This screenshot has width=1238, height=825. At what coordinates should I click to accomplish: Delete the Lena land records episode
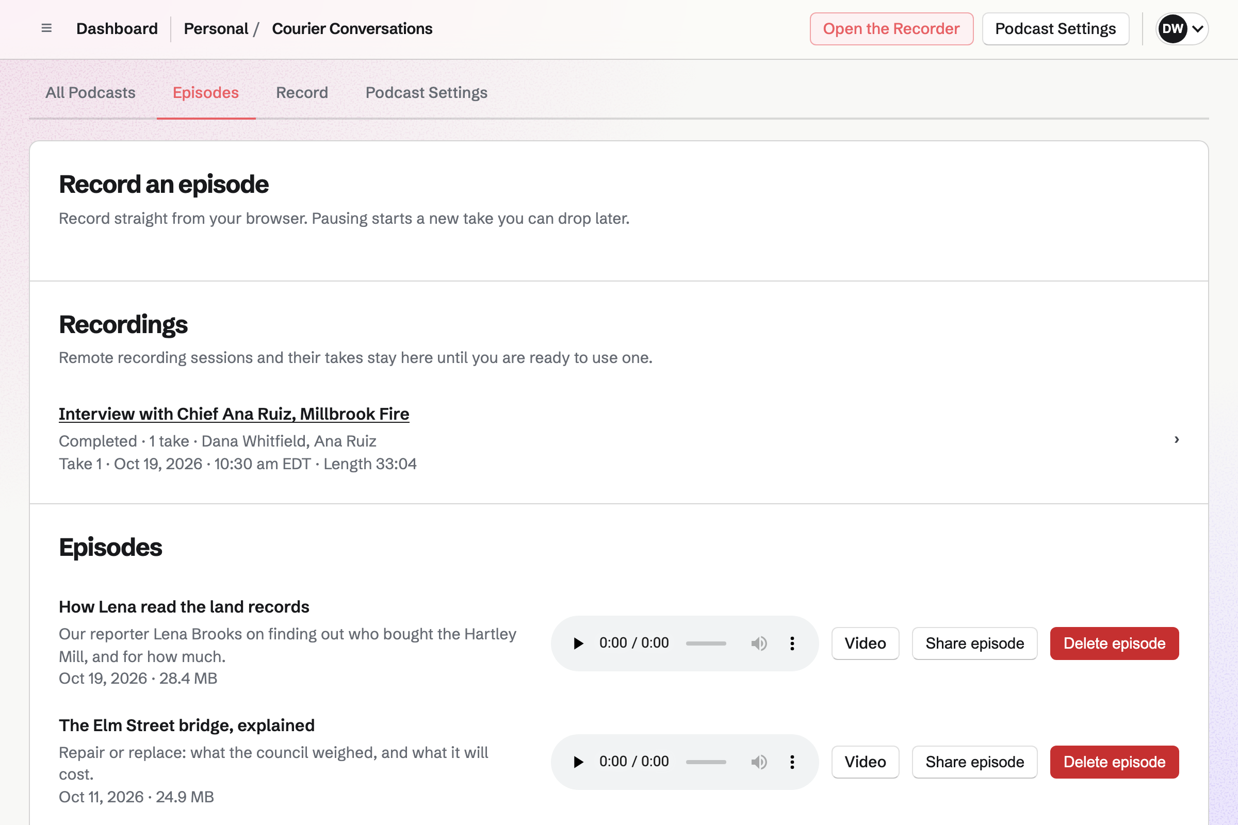click(x=1114, y=643)
